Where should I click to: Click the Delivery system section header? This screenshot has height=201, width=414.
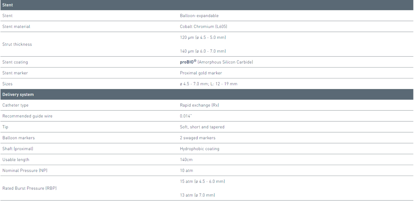pos(18,94)
